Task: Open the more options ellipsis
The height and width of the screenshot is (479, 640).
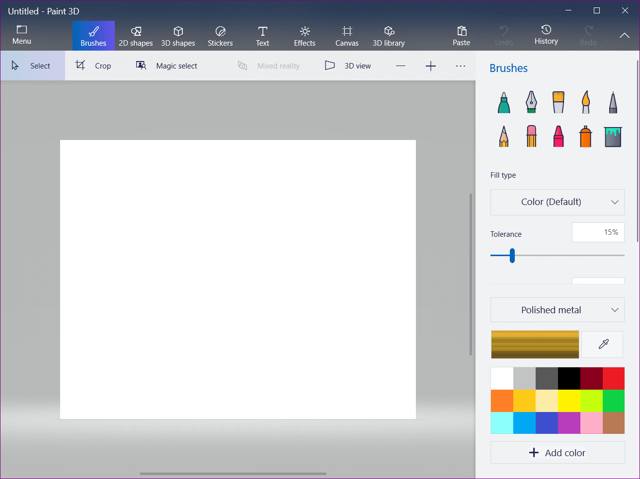Action: coord(461,66)
